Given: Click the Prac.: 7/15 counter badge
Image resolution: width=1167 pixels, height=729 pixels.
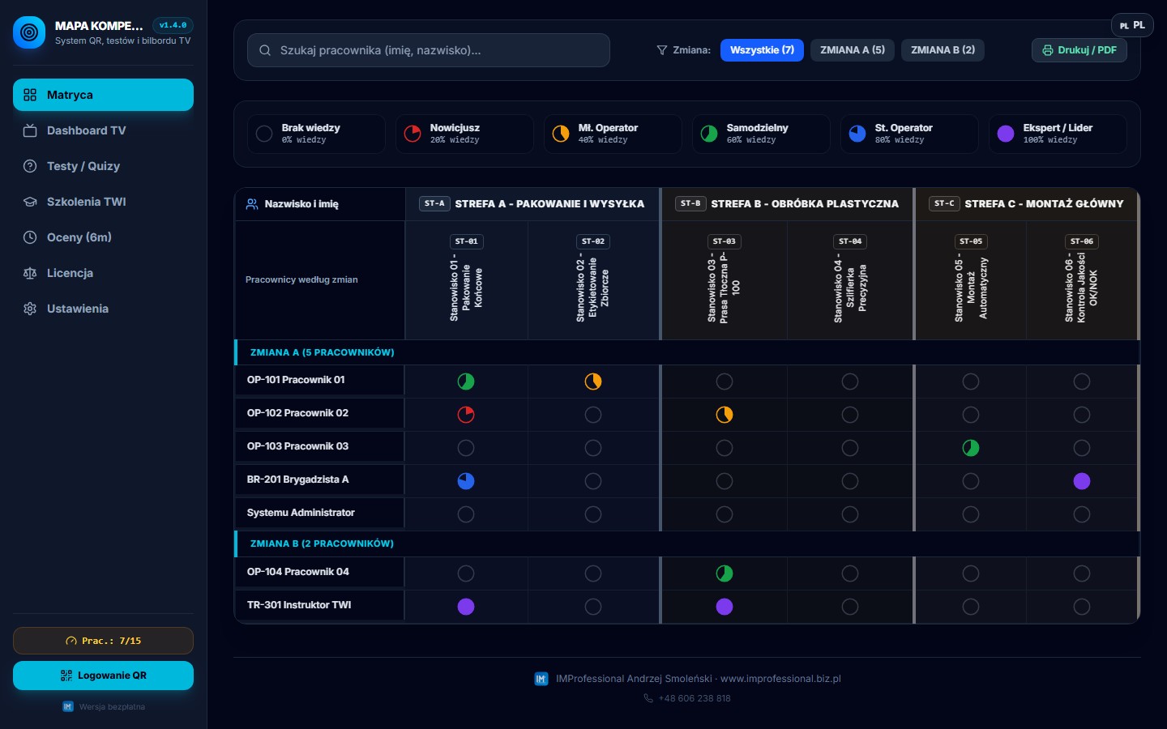Looking at the screenshot, I should pos(103,641).
